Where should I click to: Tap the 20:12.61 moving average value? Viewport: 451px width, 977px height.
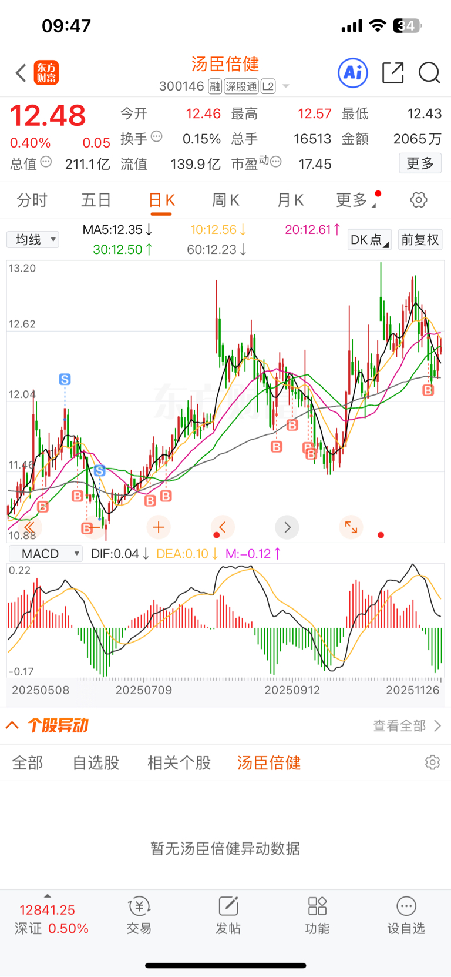(313, 229)
